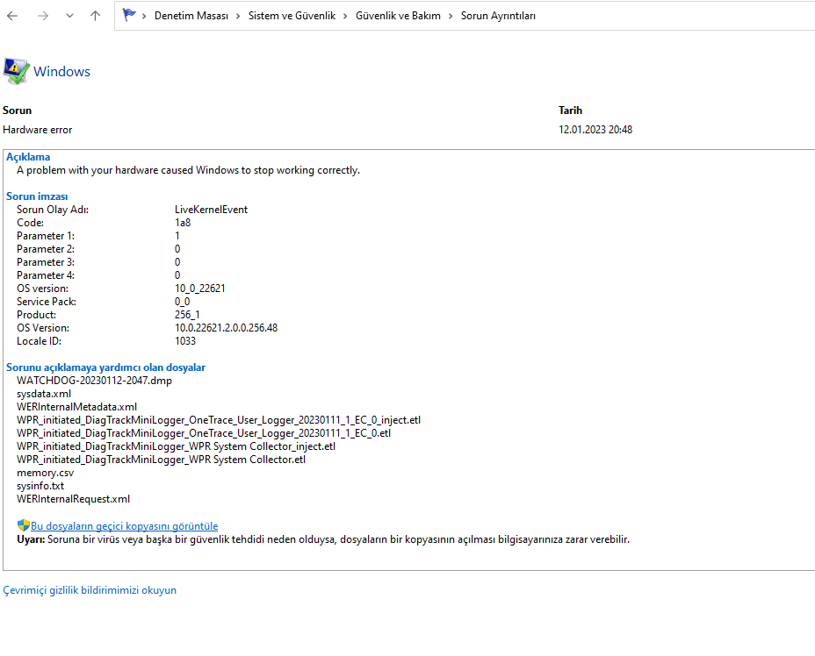Go up one level with up arrow
This screenshot has width=815, height=656.
tap(95, 16)
